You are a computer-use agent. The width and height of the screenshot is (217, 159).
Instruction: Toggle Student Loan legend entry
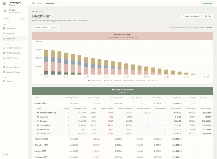pos(153,81)
